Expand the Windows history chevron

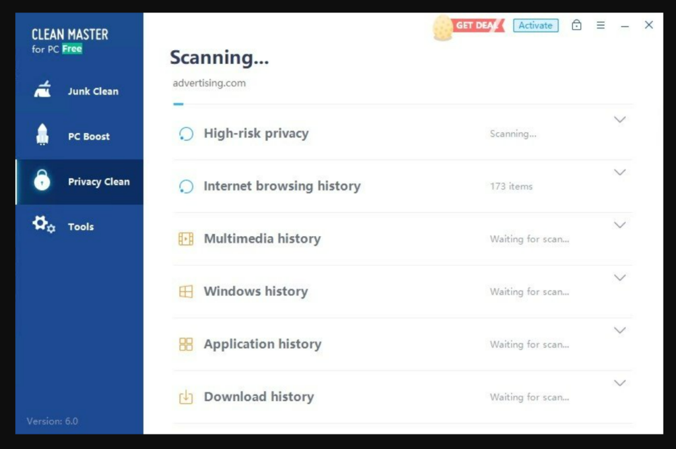click(x=619, y=278)
